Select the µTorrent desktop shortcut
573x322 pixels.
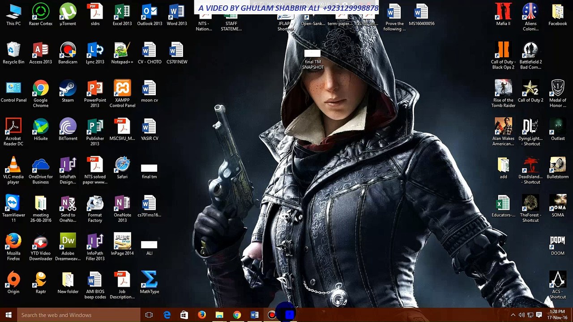68,13
